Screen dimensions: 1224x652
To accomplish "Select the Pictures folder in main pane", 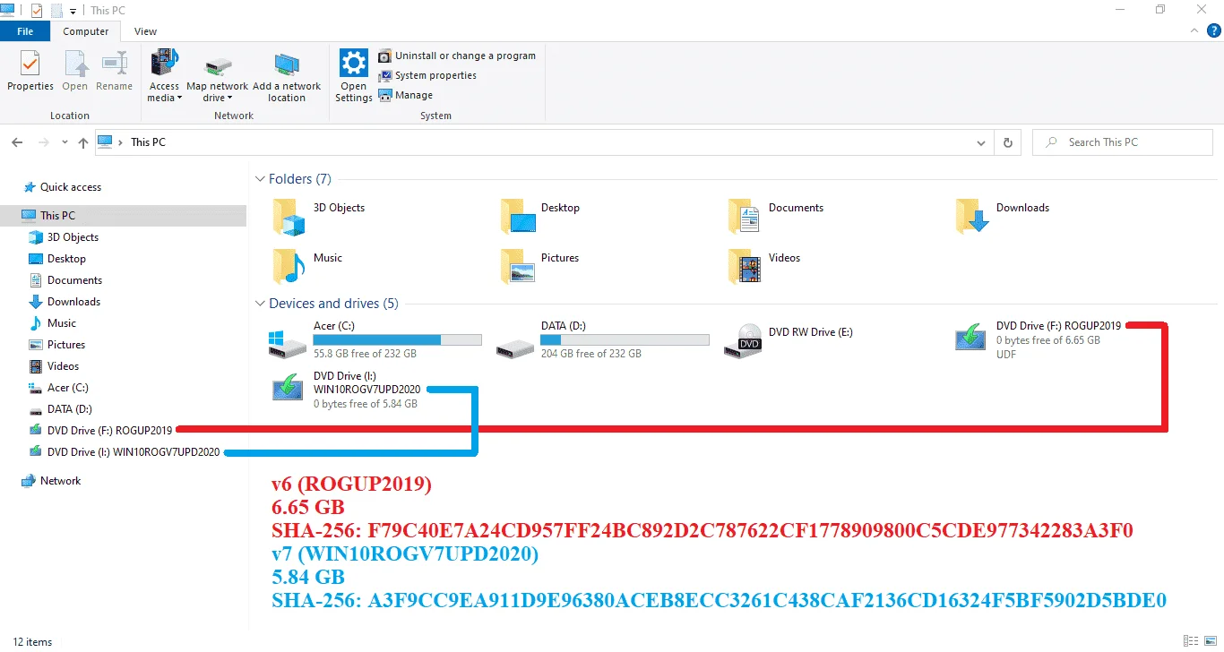I will pyautogui.click(x=540, y=266).
